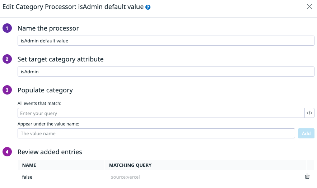The image size is (317, 188).
Task: Click the 'Set target category attribute' heading
Action: 60,59
